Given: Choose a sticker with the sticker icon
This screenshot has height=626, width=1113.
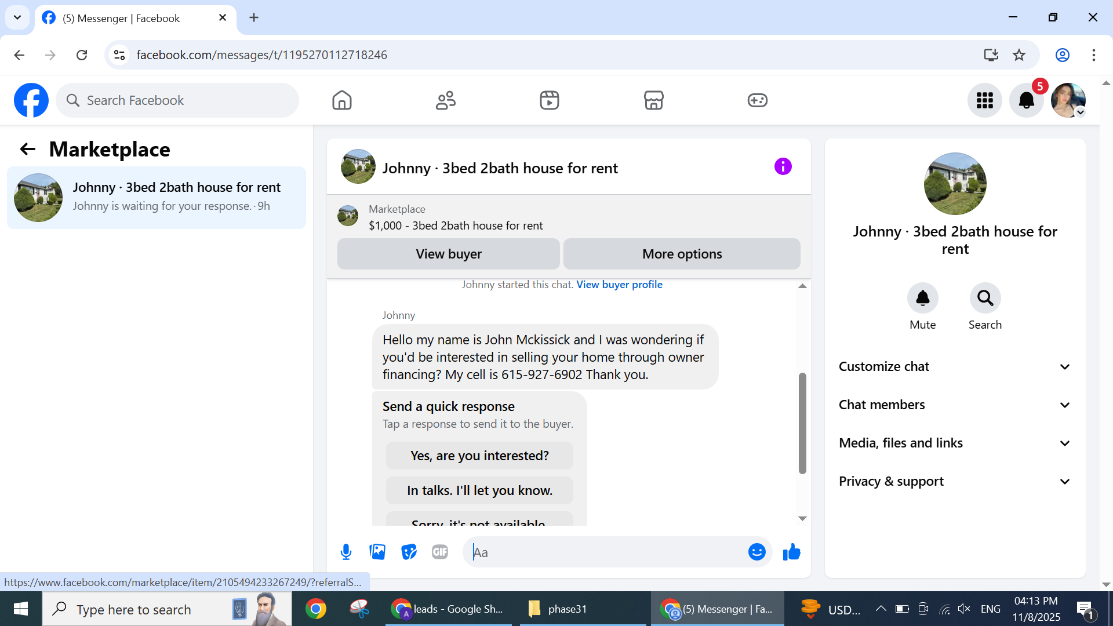Looking at the screenshot, I should (x=409, y=552).
